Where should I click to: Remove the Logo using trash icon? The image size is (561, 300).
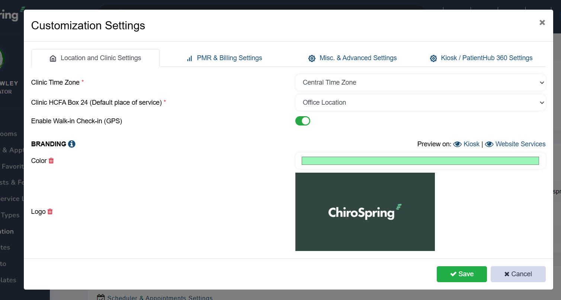tap(50, 211)
